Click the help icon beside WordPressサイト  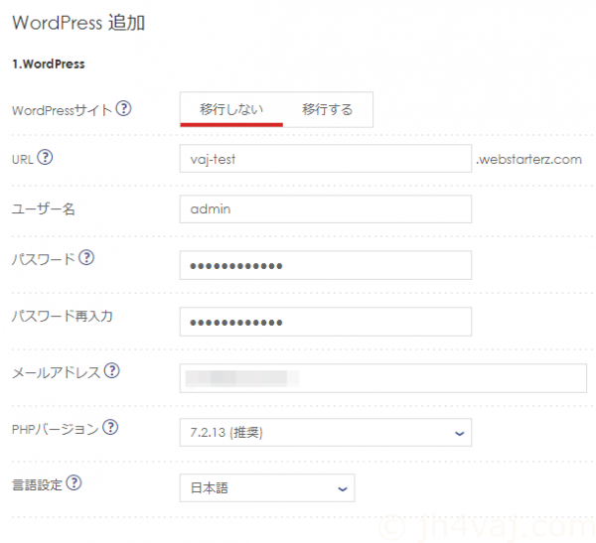(x=124, y=109)
